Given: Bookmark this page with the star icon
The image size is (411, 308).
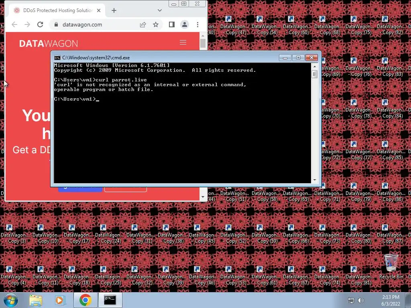Looking at the screenshot, I should [156, 24].
